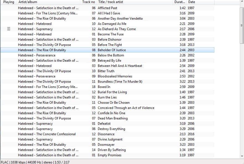Image resolution: width=244 pixels, height=164 pixels.
Task: Click Hatebreed - Perseverance in Below the Bottom row
Action: (37, 55)
